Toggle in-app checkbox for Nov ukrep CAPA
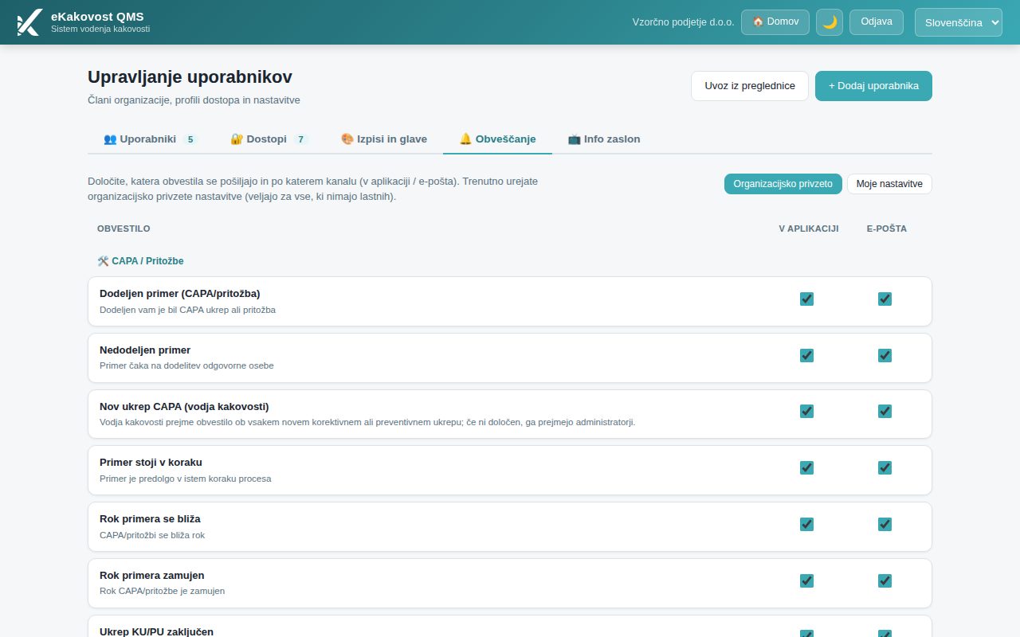The image size is (1020, 637). click(806, 411)
